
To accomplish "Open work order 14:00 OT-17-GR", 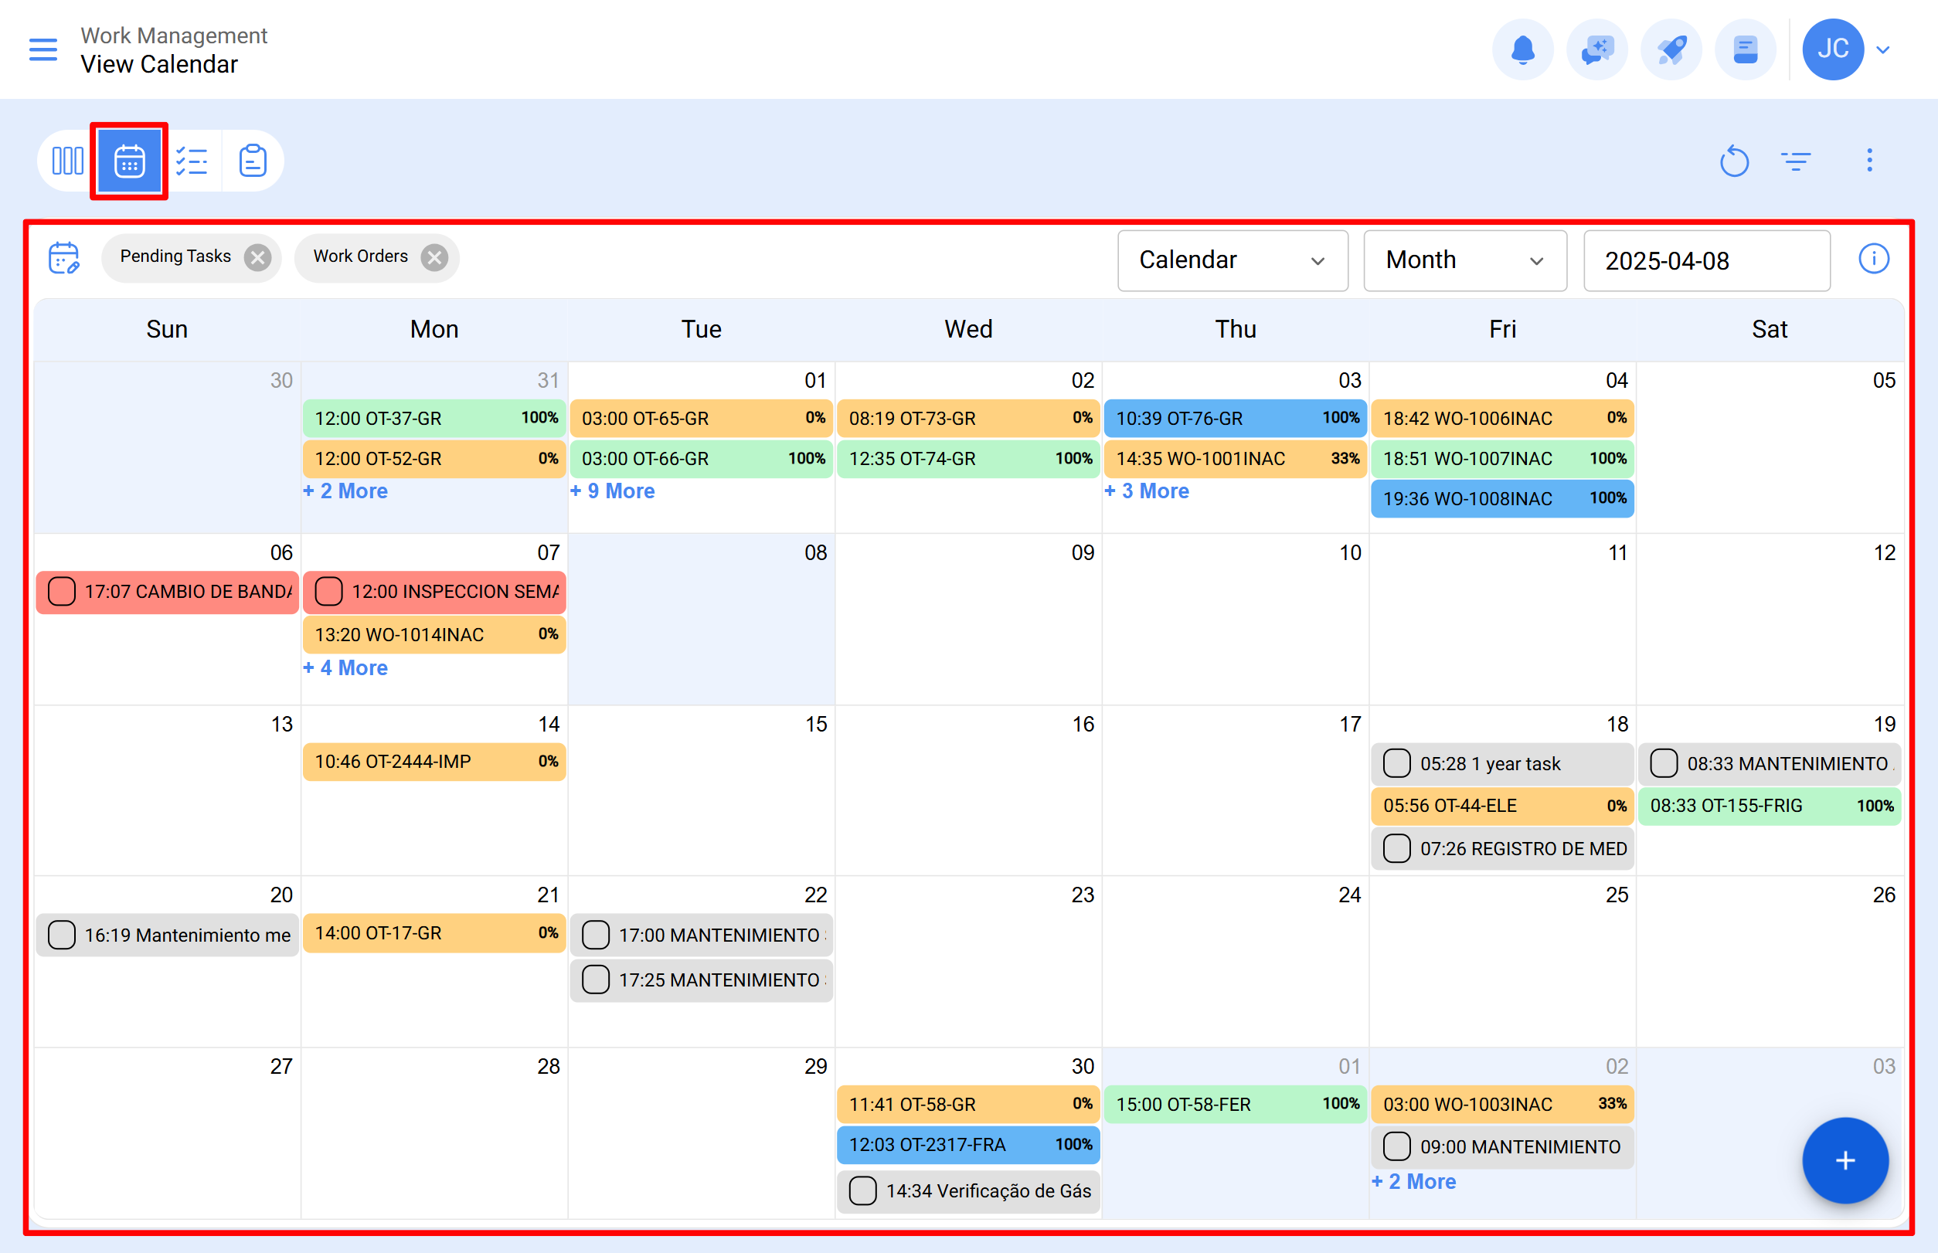I will [433, 933].
